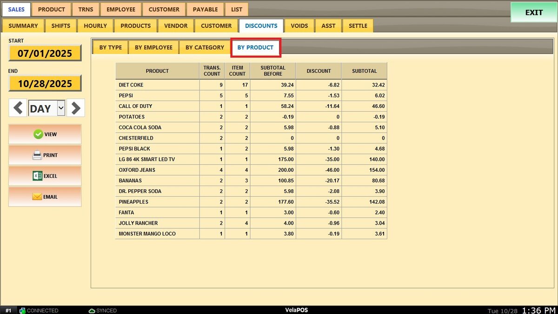Open the ASST report tab
Screen dimensions: 558x314
pos(328,26)
